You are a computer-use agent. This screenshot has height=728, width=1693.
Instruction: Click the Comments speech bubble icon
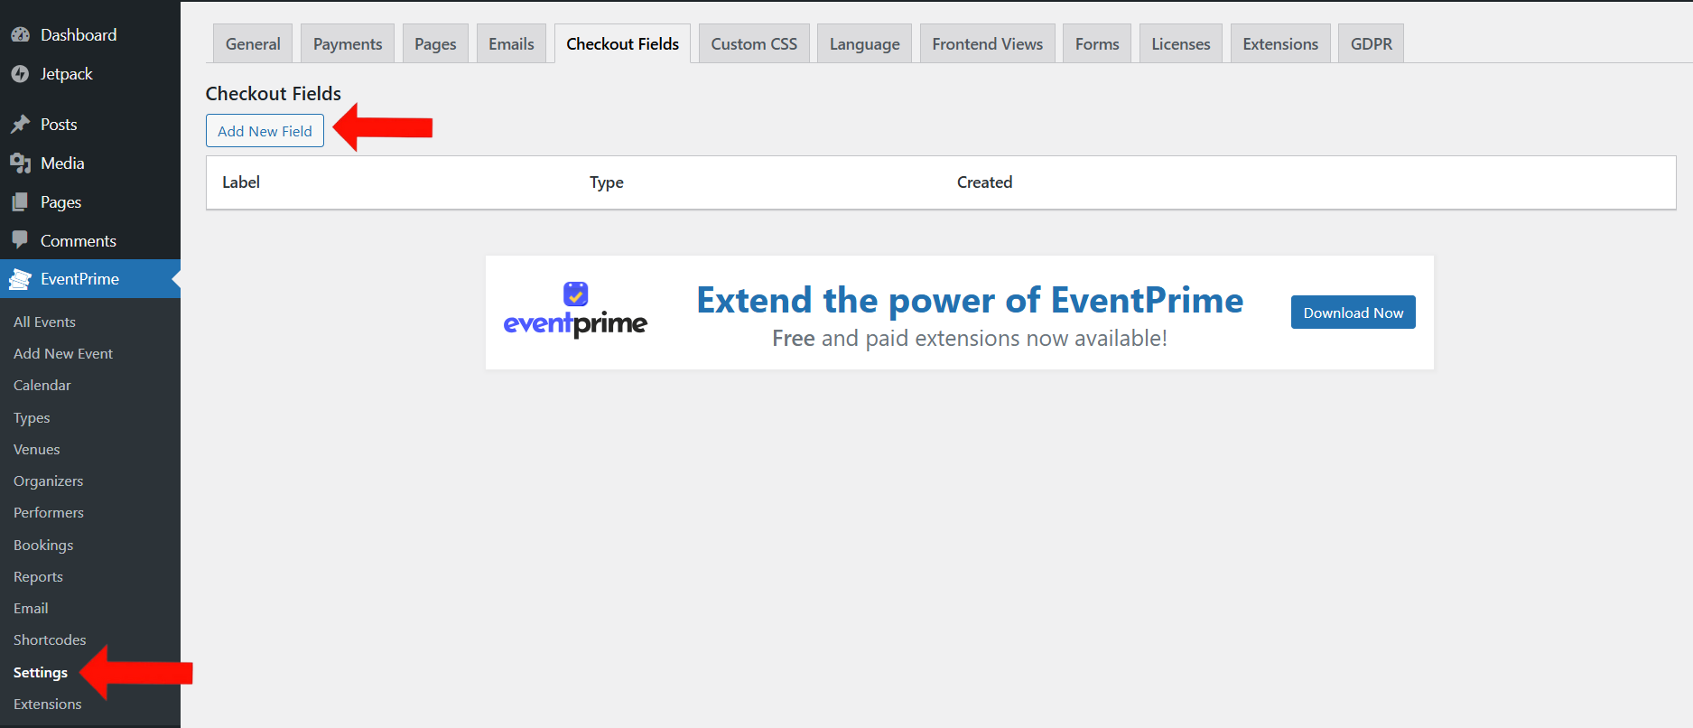20,240
